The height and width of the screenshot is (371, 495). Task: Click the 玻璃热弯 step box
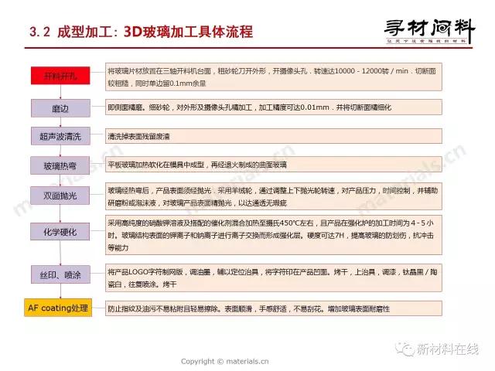pos(60,165)
